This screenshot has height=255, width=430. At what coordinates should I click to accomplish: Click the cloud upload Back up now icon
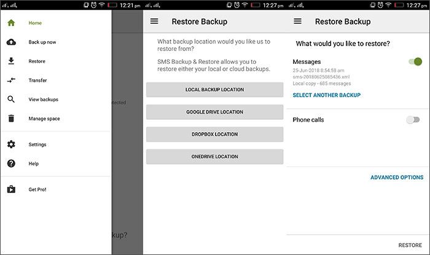tap(11, 42)
